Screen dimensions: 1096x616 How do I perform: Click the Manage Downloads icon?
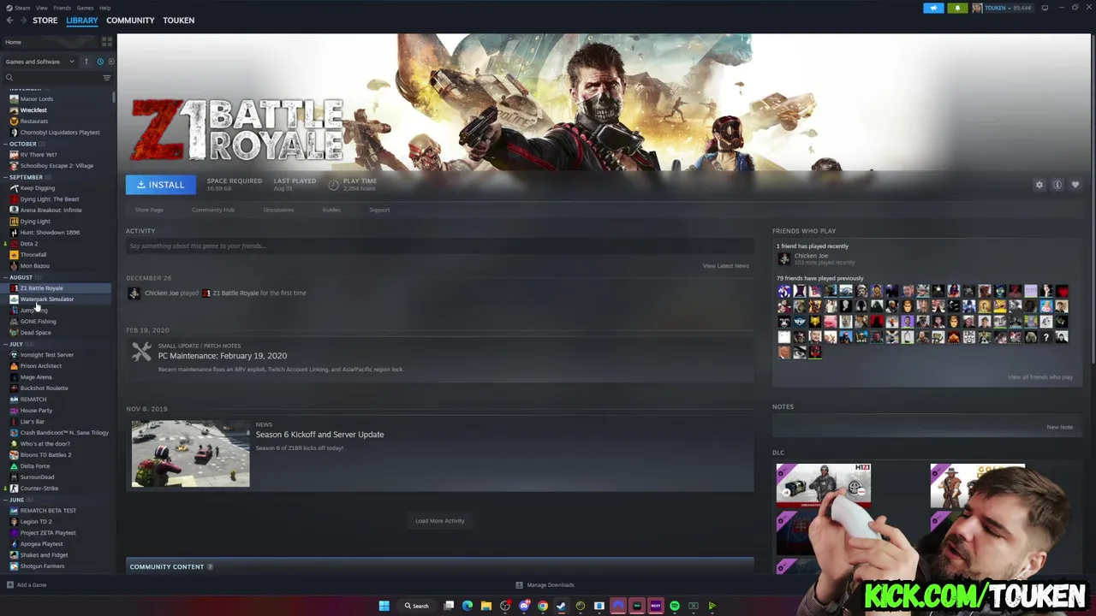[519, 585]
